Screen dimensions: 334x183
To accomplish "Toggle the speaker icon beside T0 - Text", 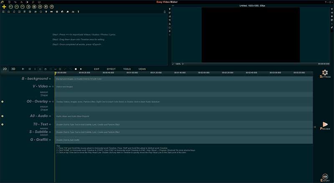I will [x=50, y=124].
